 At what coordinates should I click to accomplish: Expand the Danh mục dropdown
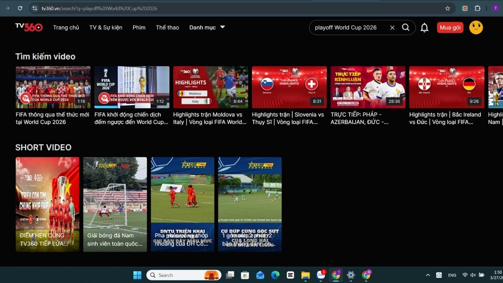click(207, 27)
